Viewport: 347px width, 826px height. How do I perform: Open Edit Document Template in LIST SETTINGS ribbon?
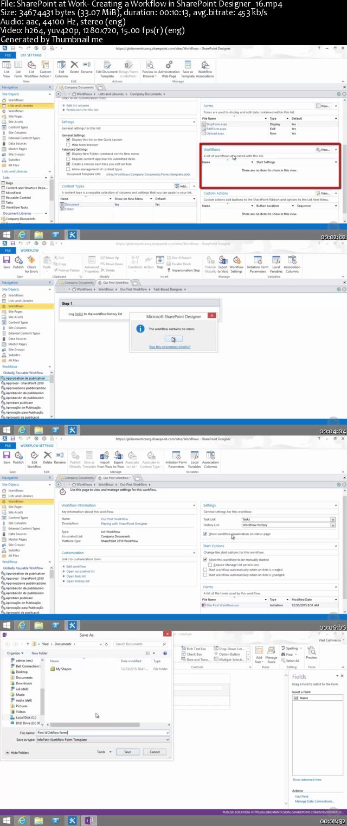pos(107,68)
